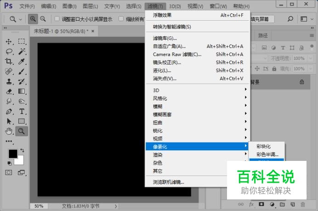Create a new layer group
Image resolution: width=318 pixels, height=211 pixels.
click(x=282, y=204)
